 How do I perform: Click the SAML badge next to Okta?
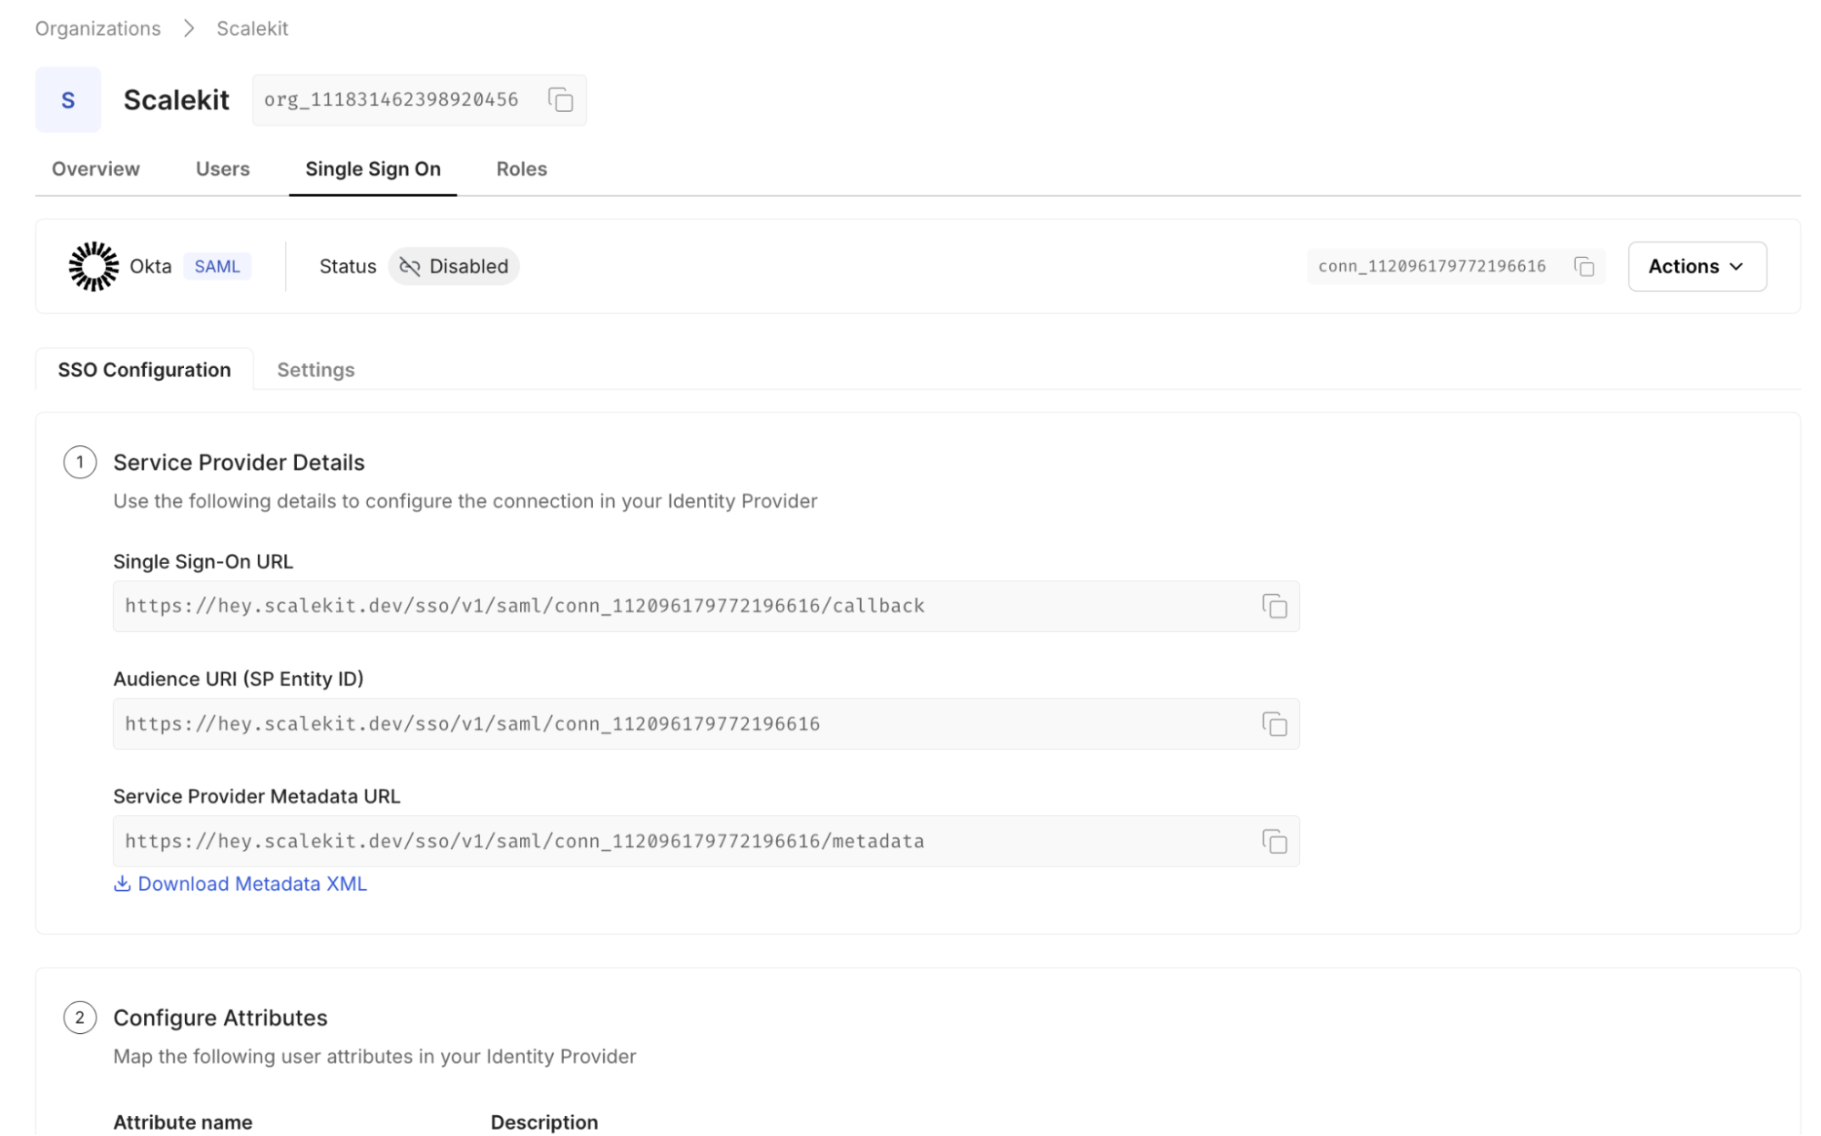(217, 266)
